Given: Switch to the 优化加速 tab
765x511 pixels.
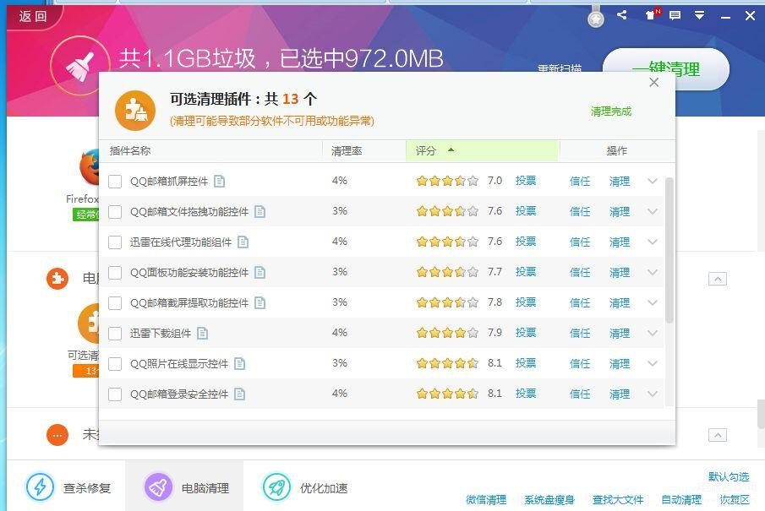Looking at the screenshot, I should coord(303,487).
